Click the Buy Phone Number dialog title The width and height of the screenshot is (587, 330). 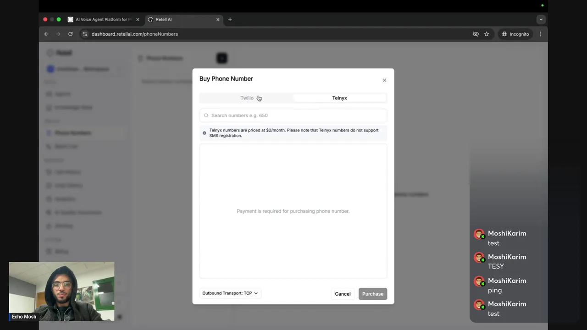[x=226, y=79]
